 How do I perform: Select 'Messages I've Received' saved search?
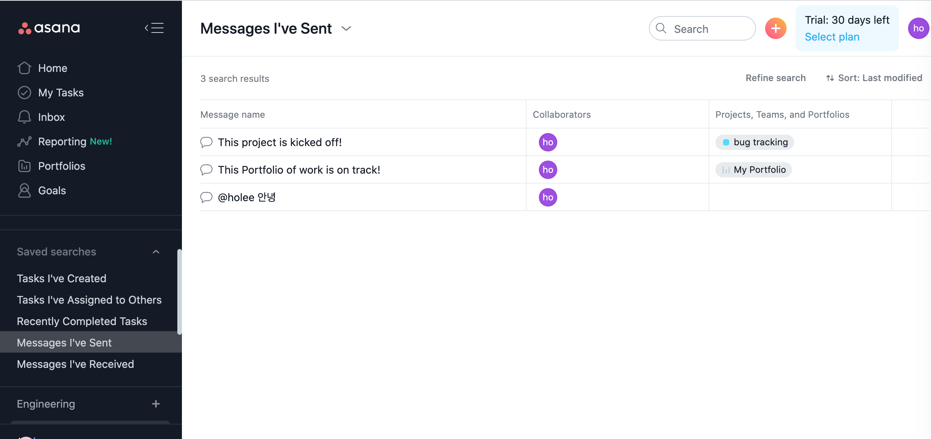tap(75, 364)
